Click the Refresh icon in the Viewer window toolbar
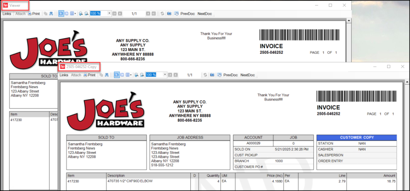 (162, 14)
